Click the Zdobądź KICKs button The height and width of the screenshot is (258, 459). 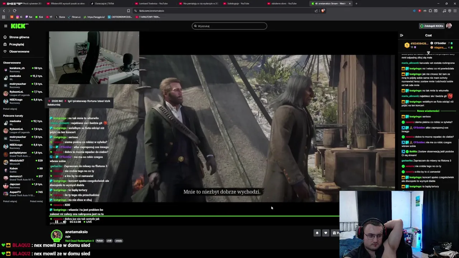click(x=432, y=26)
